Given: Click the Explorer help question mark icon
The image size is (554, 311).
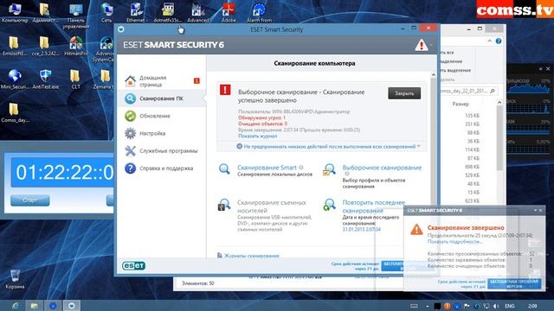Looking at the screenshot, I should point(499,41).
